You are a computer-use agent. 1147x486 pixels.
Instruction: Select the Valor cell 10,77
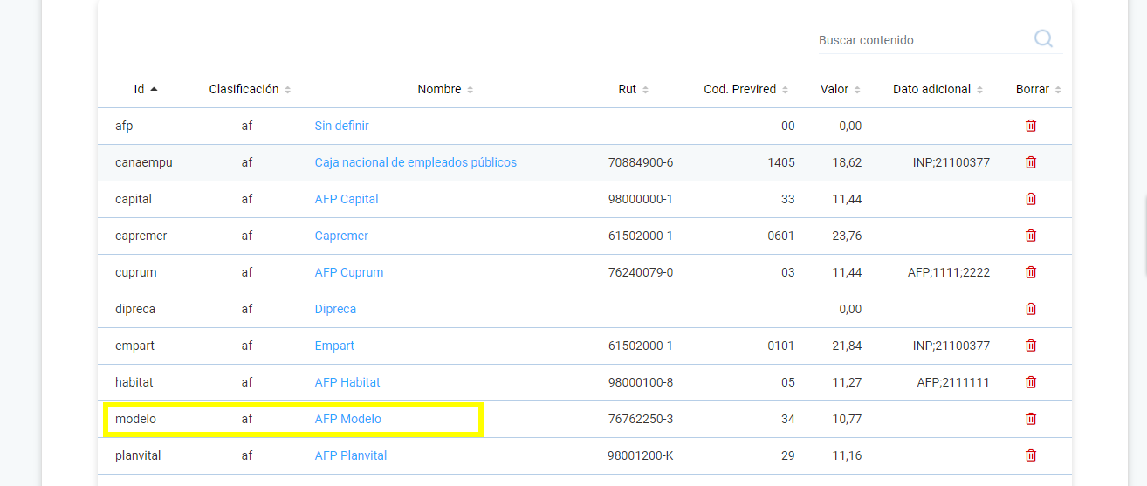tap(847, 419)
